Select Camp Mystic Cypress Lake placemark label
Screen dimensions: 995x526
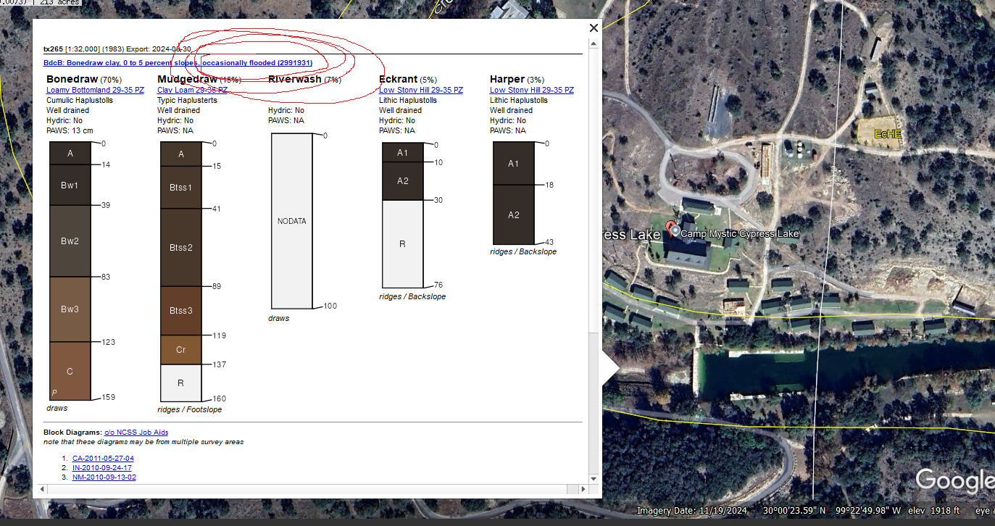[739, 234]
